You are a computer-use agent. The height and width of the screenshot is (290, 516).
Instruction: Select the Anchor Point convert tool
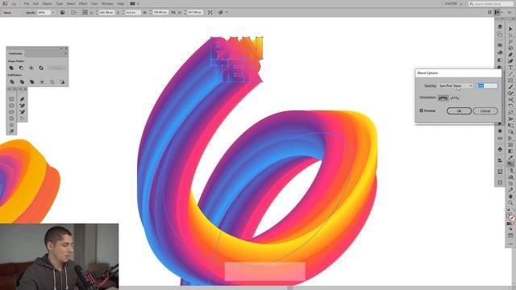click(x=22, y=118)
